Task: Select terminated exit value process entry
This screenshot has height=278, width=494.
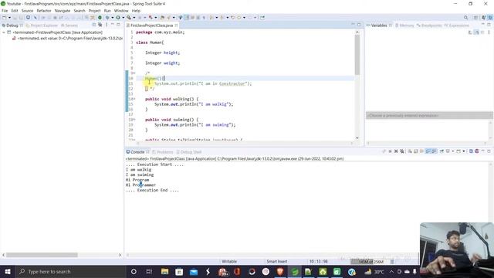Action: tap(67, 39)
